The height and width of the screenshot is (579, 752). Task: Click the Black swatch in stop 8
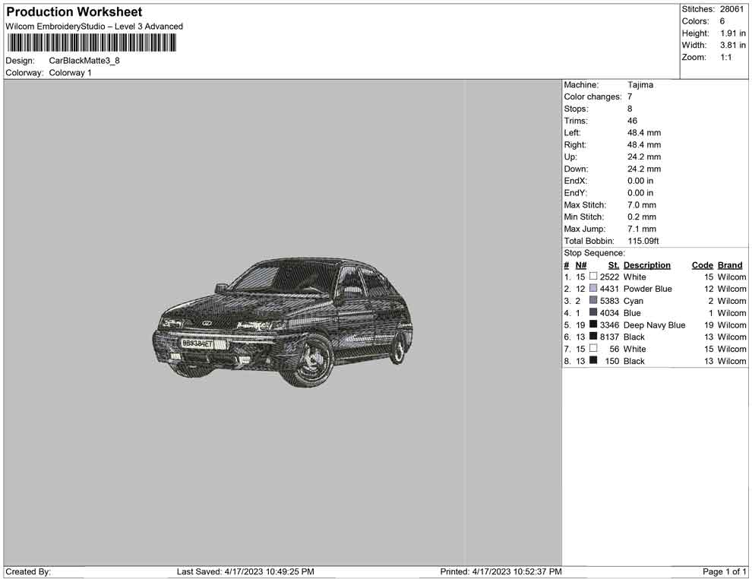pyautogui.click(x=593, y=361)
